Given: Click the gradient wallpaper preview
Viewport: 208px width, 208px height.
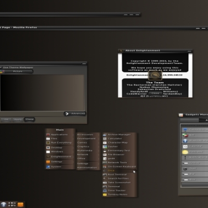Looking at the screenshot, I should 42,93.
